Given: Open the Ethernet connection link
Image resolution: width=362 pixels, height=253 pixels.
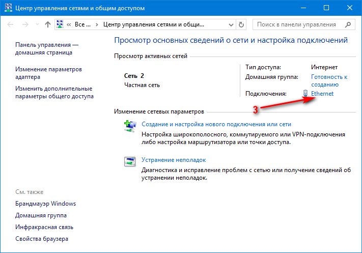Looking at the screenshot, I should pos(322,94).
